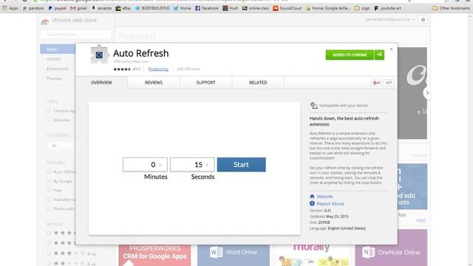The width and height of the screenshot is (473, 266).
Task: Toggle the Websites type checkbox
Action: [50, 120]
